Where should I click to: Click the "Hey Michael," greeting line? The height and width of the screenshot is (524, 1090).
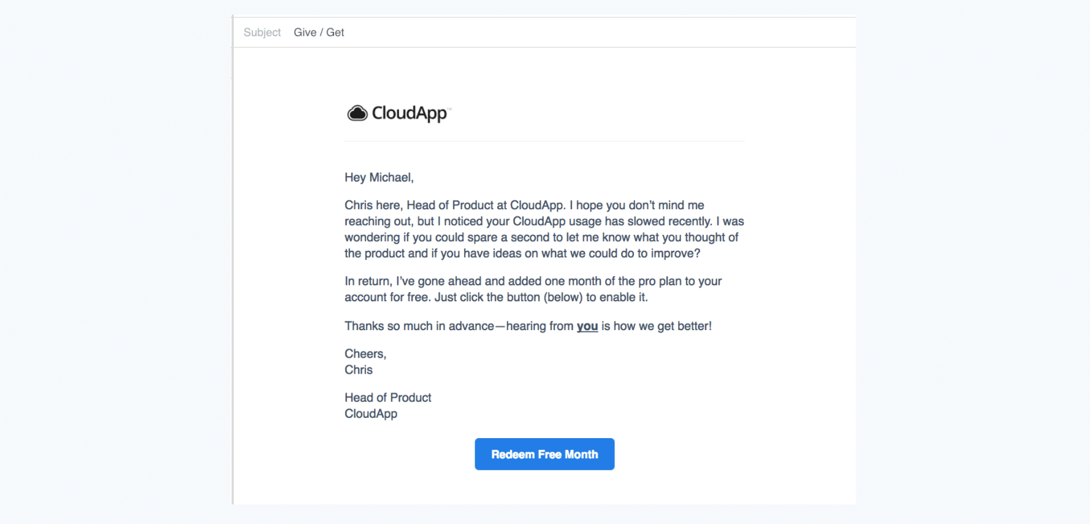(379, 178)
